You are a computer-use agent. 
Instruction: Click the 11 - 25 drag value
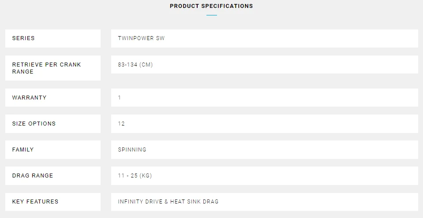[128, 175]
